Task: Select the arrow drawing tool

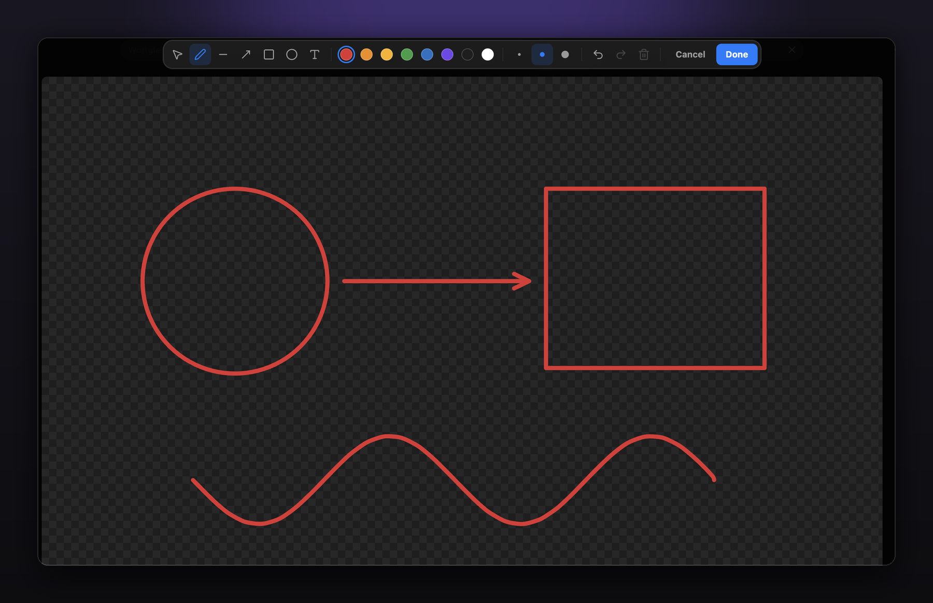Action: [246, 54]
